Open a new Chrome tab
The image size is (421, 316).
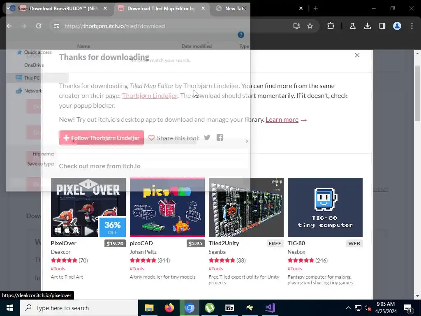(316, 8)
